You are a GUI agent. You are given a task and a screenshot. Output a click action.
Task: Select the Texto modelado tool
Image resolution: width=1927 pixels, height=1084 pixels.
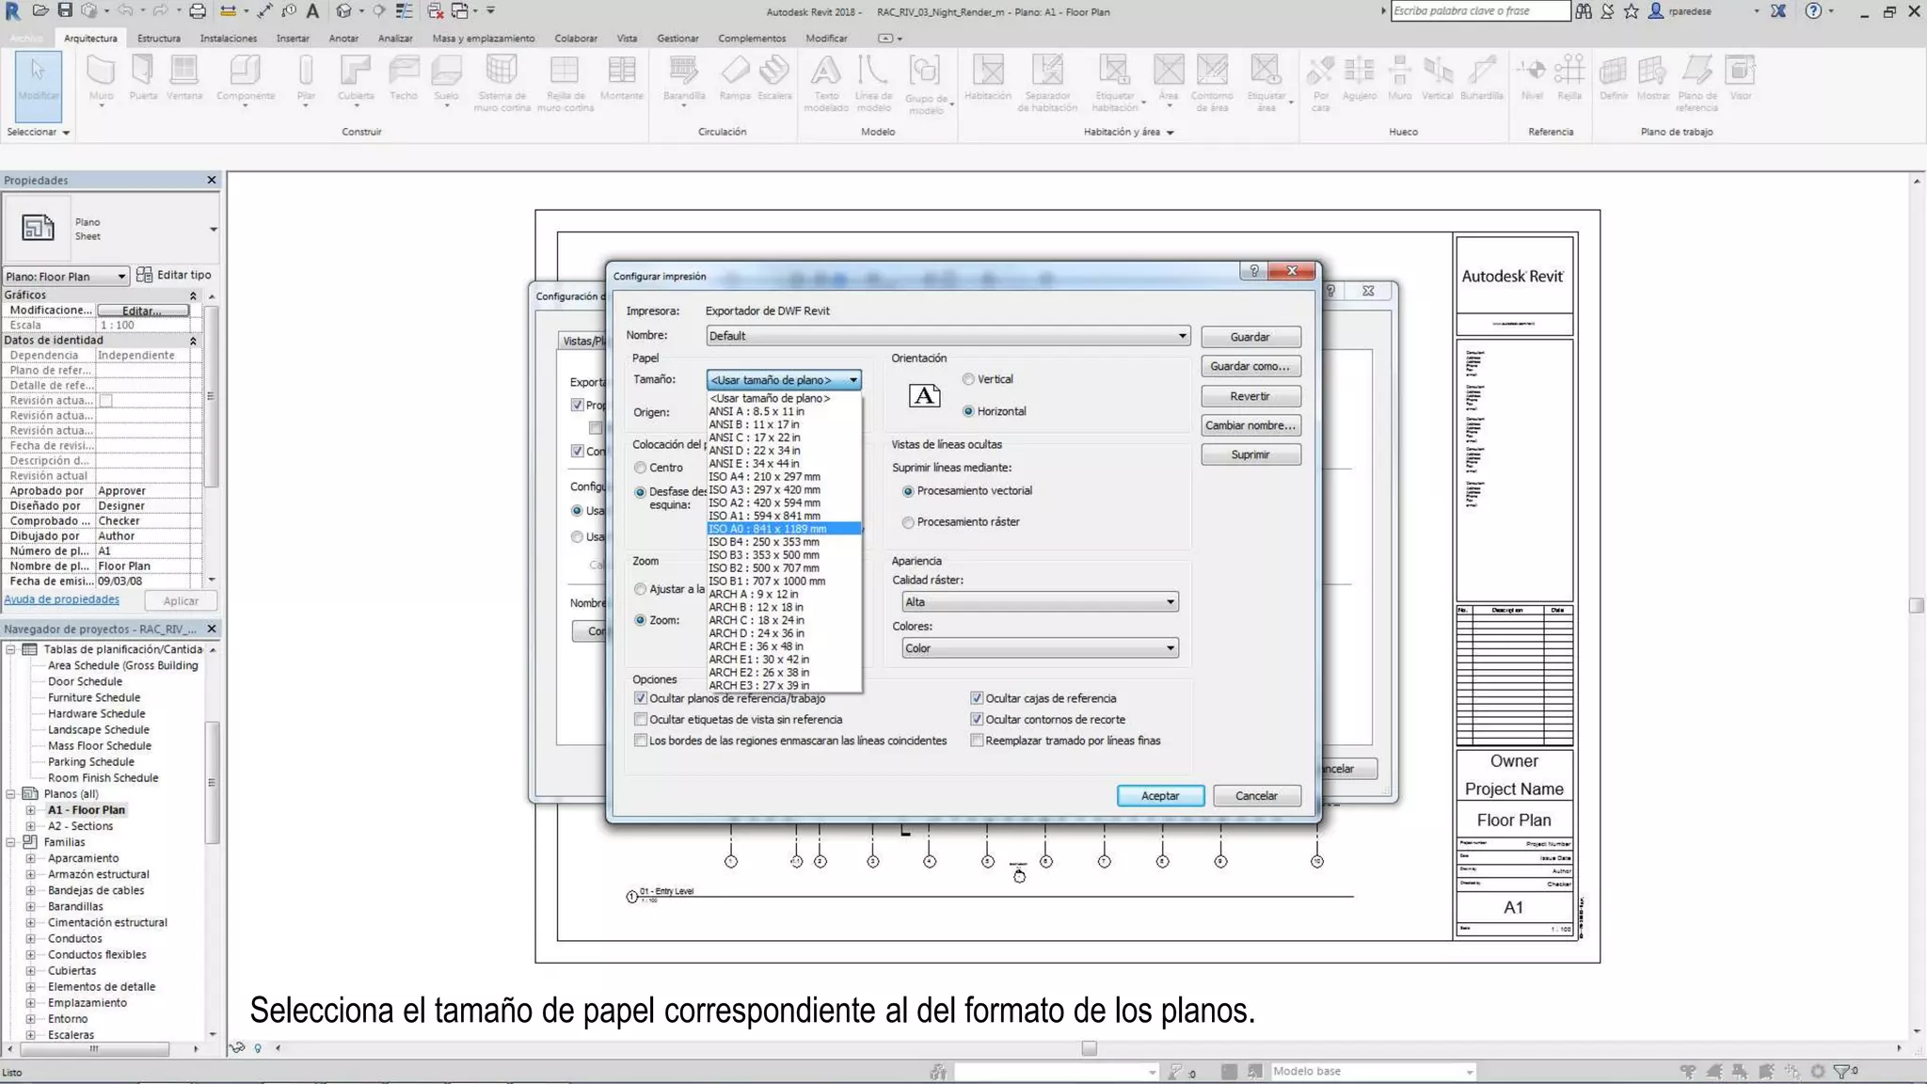pos(826,83)
